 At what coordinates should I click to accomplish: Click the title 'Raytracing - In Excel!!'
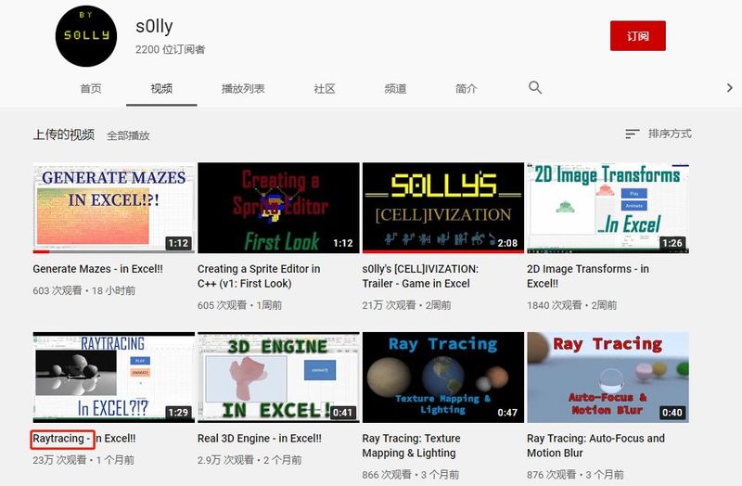[84, 438]
